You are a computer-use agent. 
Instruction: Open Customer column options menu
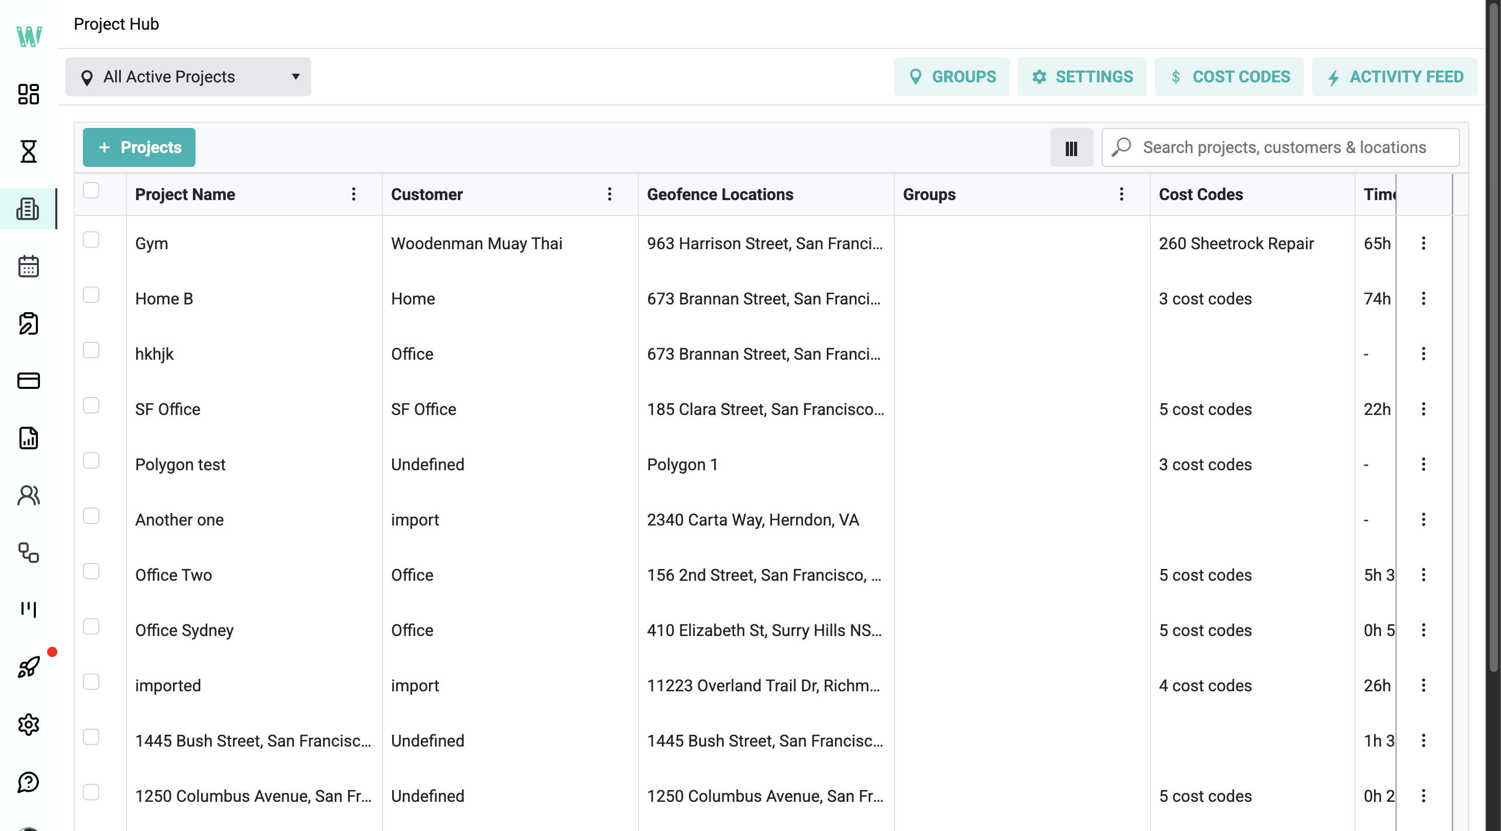(x=610, y=194)
